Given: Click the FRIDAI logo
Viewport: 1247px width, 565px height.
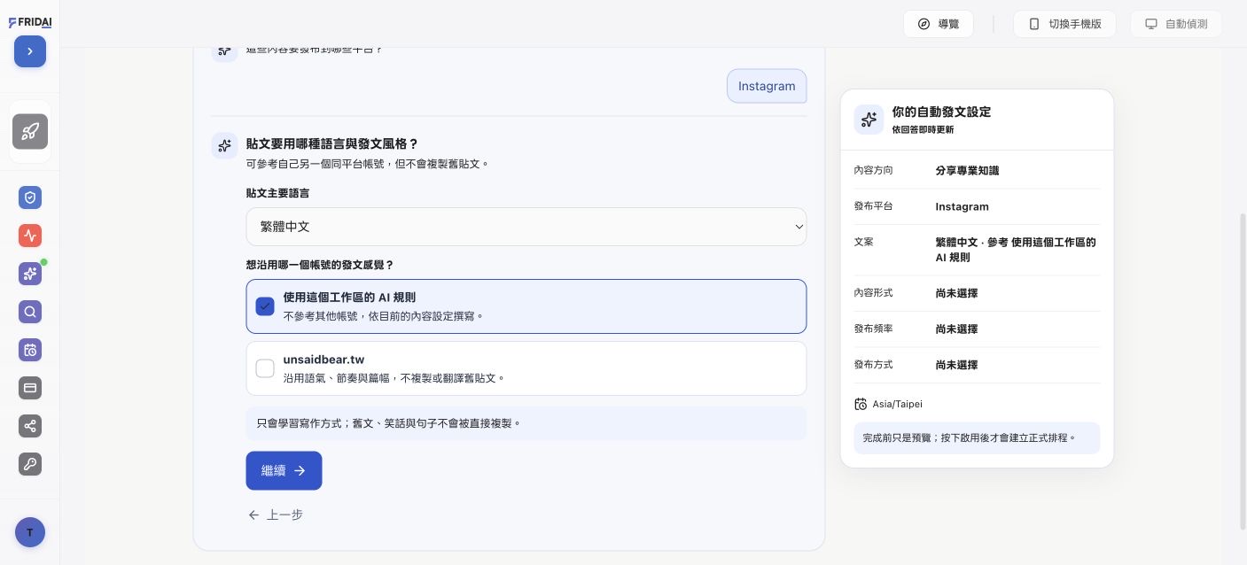Looking at the screenshot, I should coord(30,23).
